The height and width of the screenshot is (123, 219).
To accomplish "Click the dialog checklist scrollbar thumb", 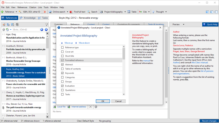I will pos(124,54).
